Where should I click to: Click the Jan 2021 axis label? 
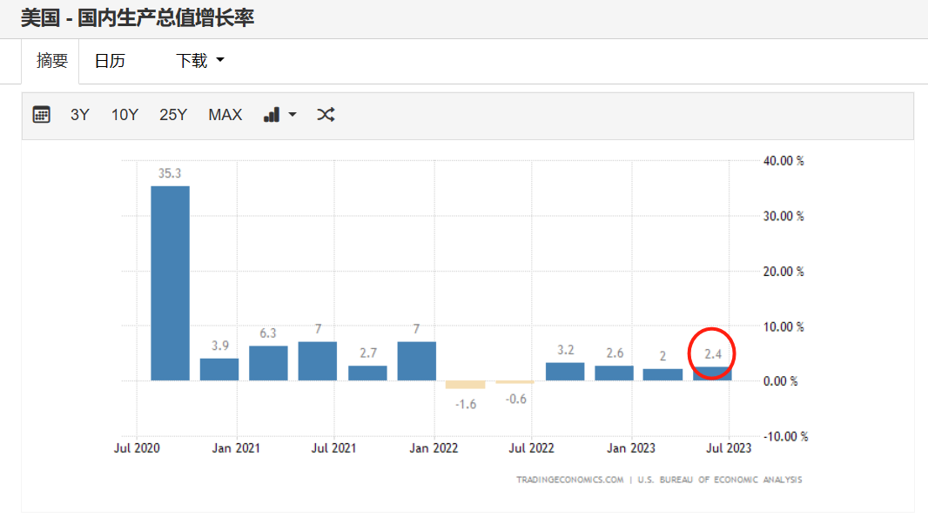coord(236,448)
